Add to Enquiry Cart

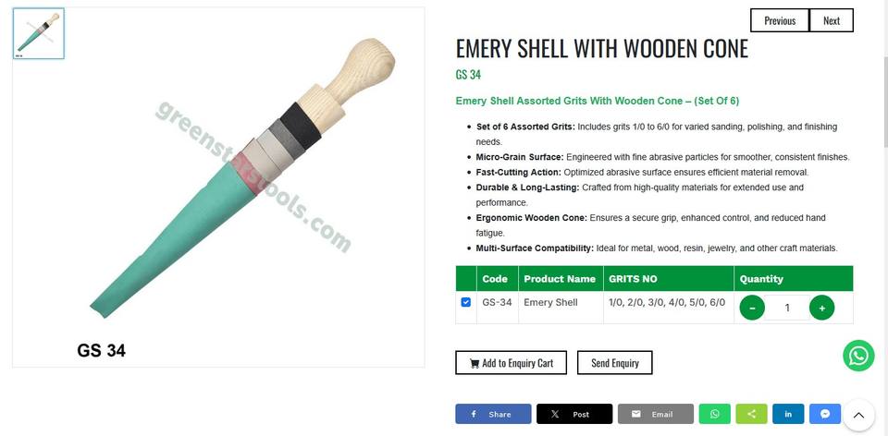[512, 362]
